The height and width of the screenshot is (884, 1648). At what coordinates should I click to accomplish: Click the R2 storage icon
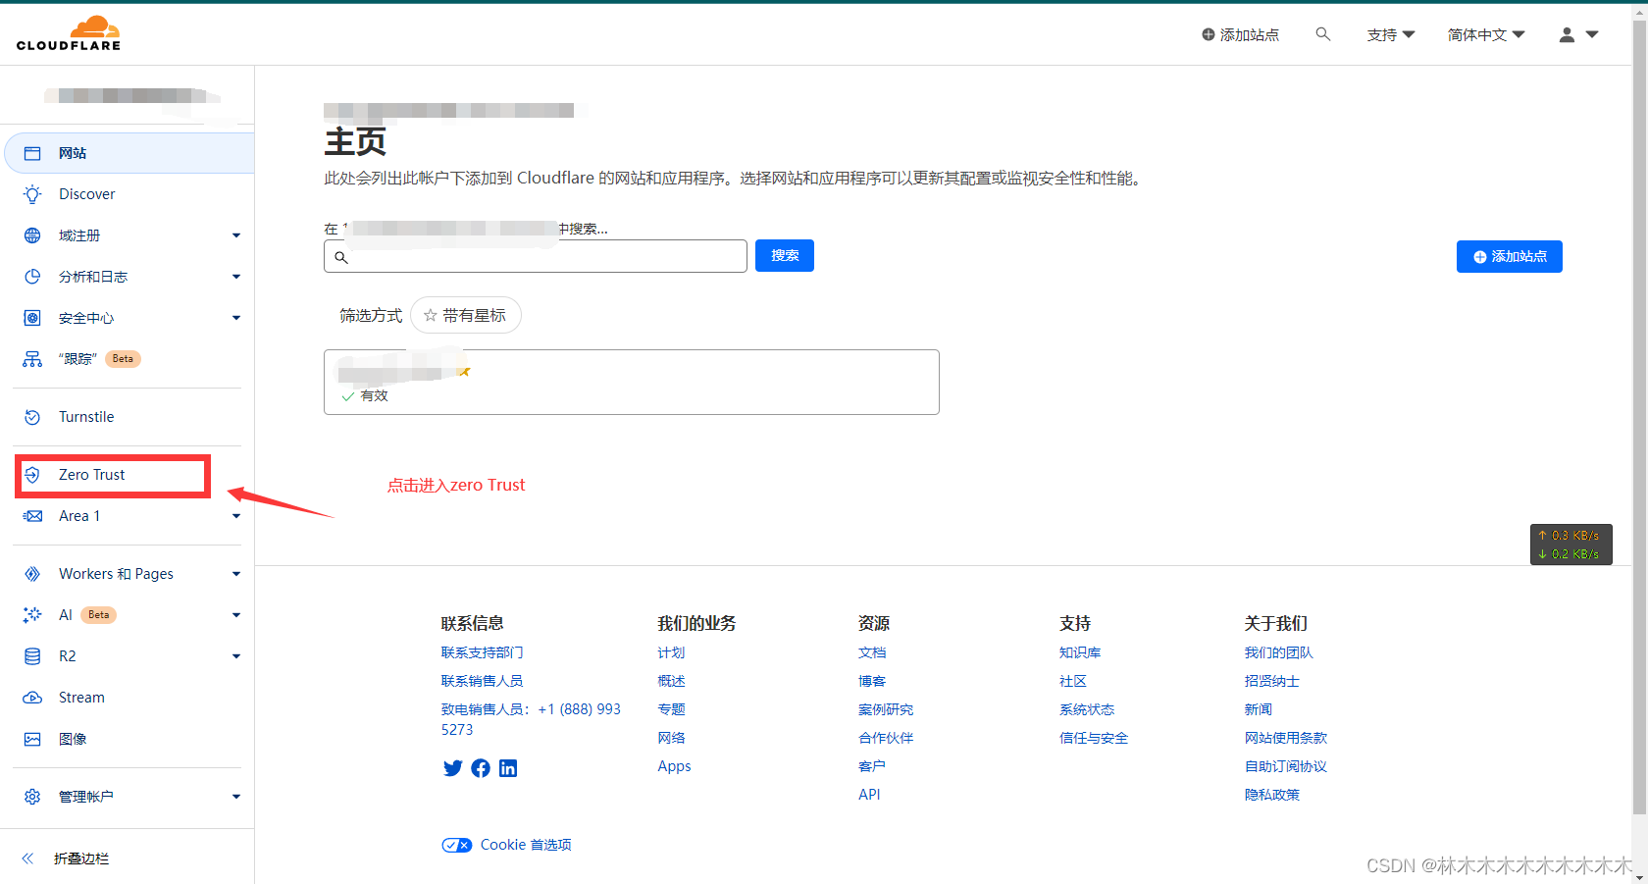coord(32,656)
